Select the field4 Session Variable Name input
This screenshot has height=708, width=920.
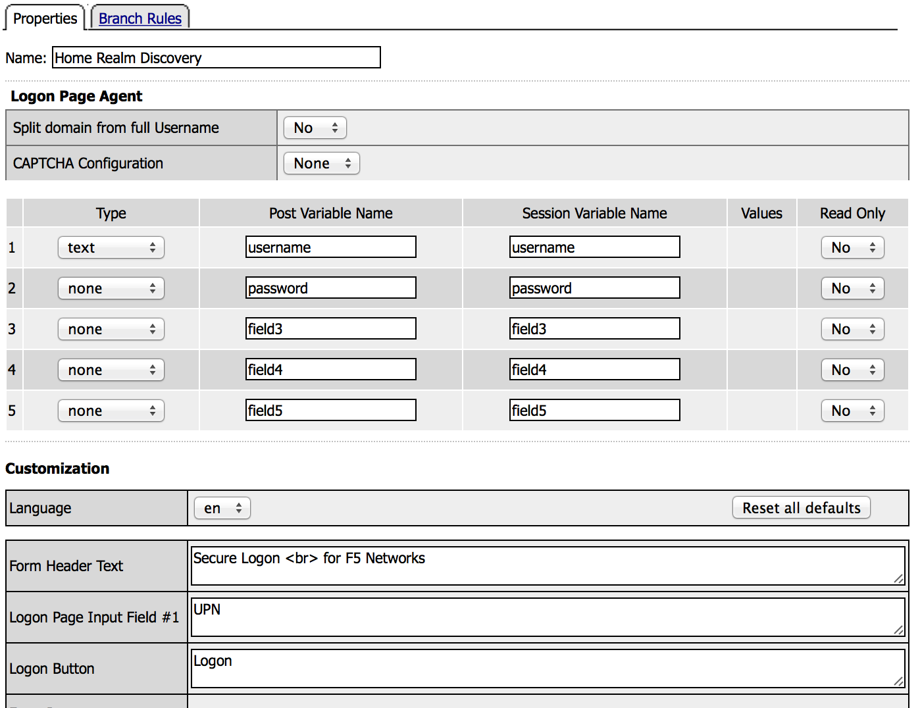click(x=594, y=370)
